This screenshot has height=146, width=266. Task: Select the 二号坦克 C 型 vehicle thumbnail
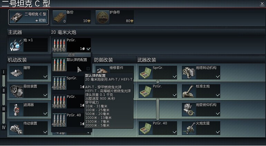tap(28, 17)
